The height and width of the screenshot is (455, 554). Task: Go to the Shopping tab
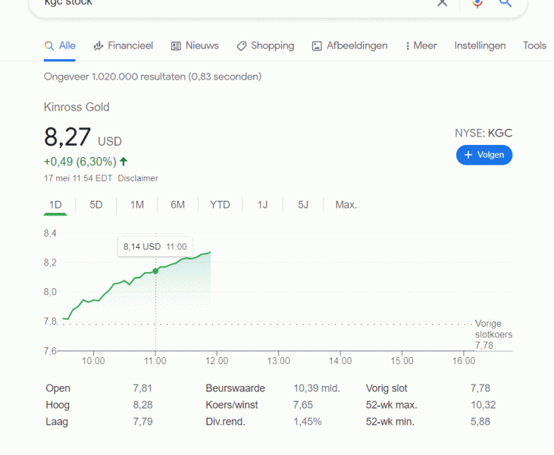pos(265,45)
